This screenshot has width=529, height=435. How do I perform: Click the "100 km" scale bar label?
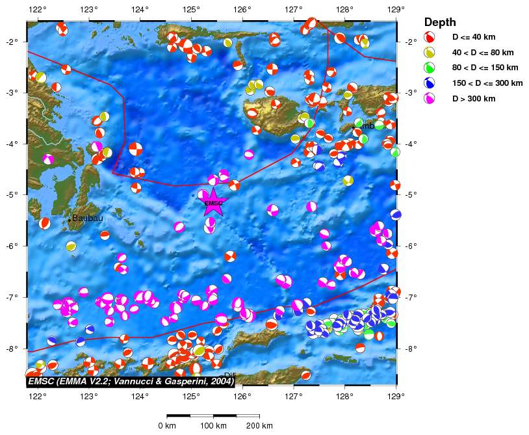tap(213, 426)
